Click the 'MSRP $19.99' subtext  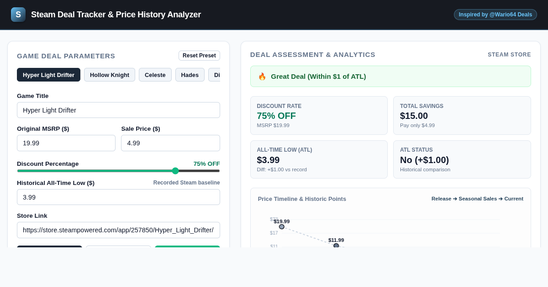pos(273,125)
